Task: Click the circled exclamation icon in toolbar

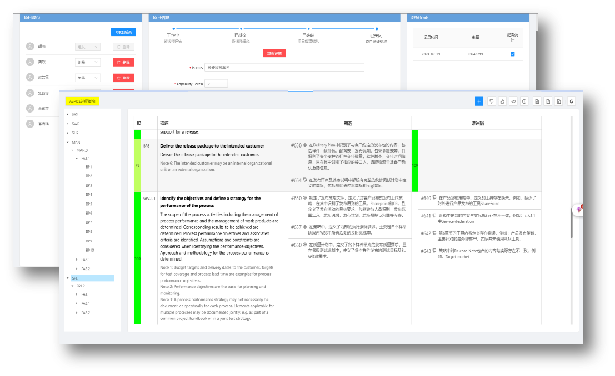Action: [x=524, y=101]
